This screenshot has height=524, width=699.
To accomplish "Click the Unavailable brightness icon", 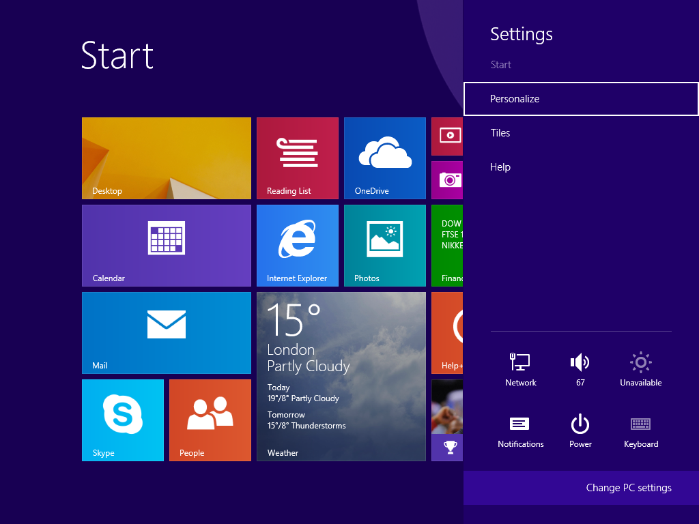I will click(640, 369).
